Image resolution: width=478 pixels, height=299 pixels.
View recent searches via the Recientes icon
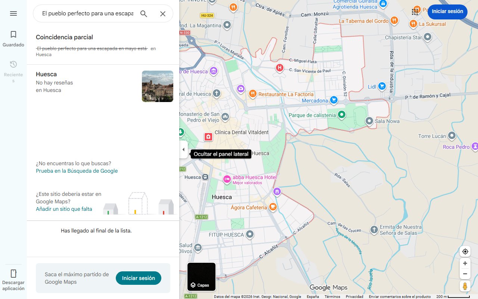tap(13, 64)
